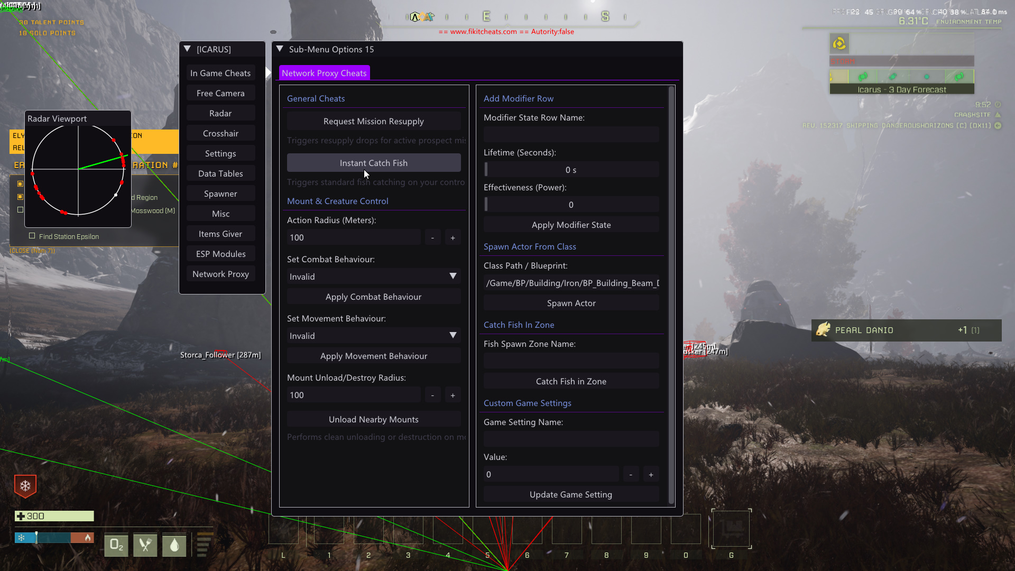
Task: Click the Action Radius value field
Action: pyautogui.click(x=354, y=237)
